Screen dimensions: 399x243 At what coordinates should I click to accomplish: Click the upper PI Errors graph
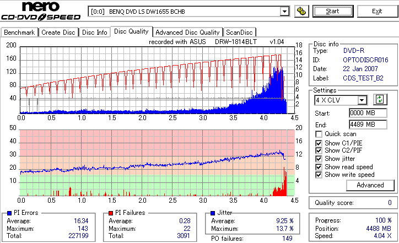pos(157,80)
